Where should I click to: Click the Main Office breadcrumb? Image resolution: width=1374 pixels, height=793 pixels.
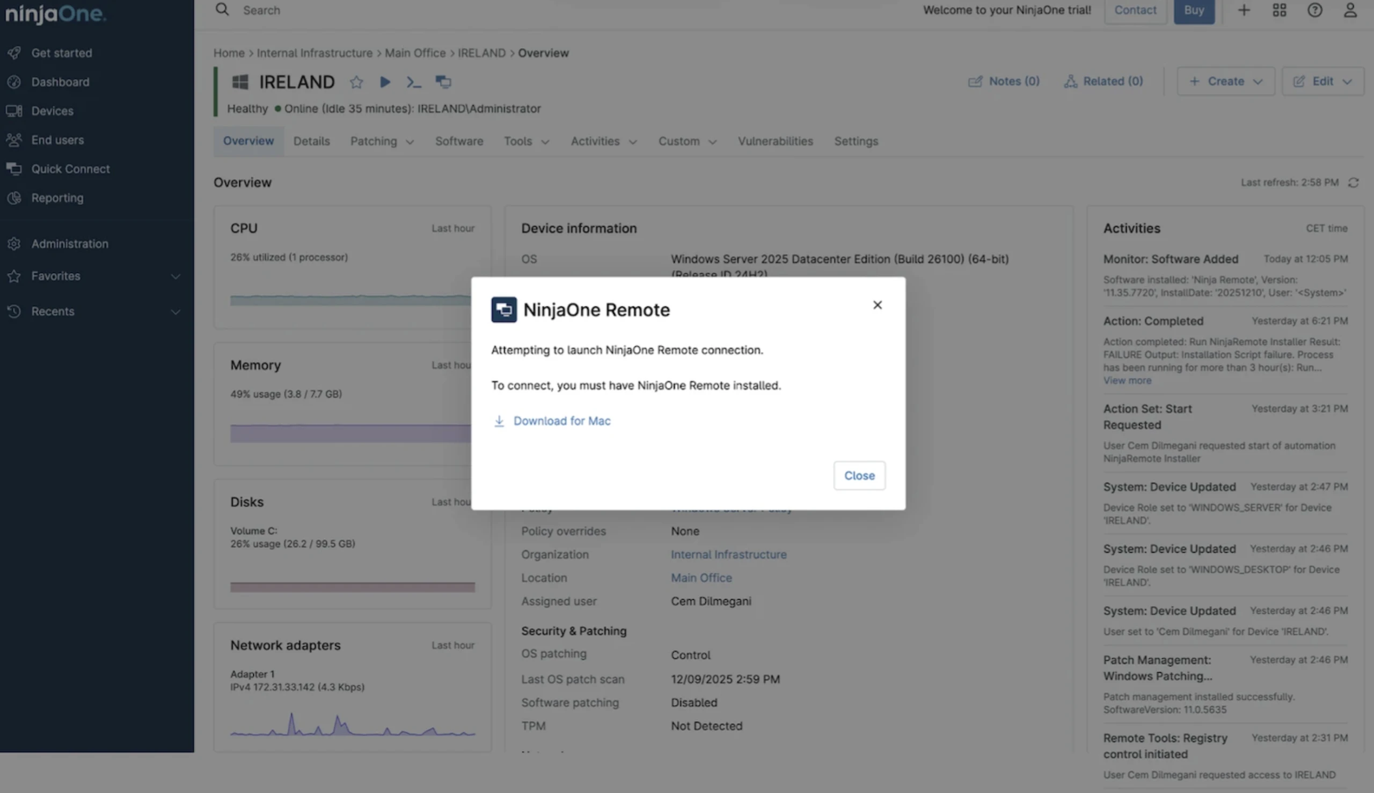[x=415, y=53]
